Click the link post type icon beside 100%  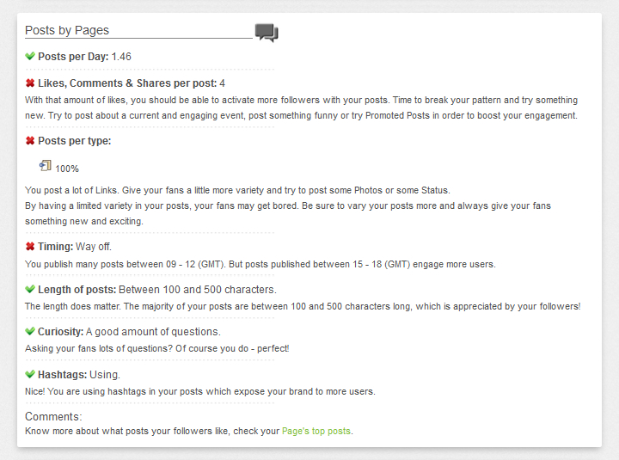point(46,166)
